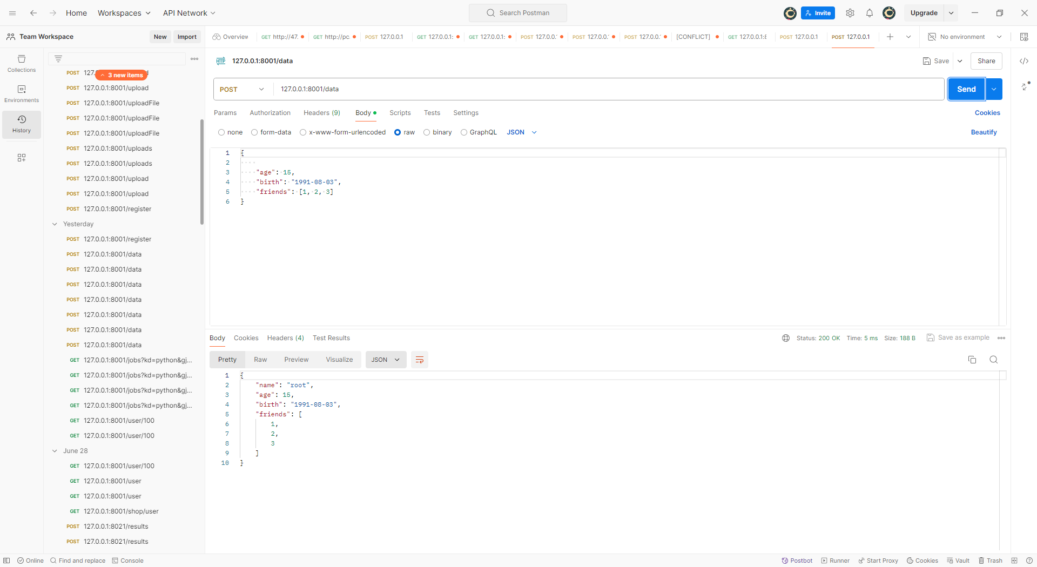1037x567 pixels.
Task: Open the code snippet panel icon
Action: click(x=1024, y=61)
